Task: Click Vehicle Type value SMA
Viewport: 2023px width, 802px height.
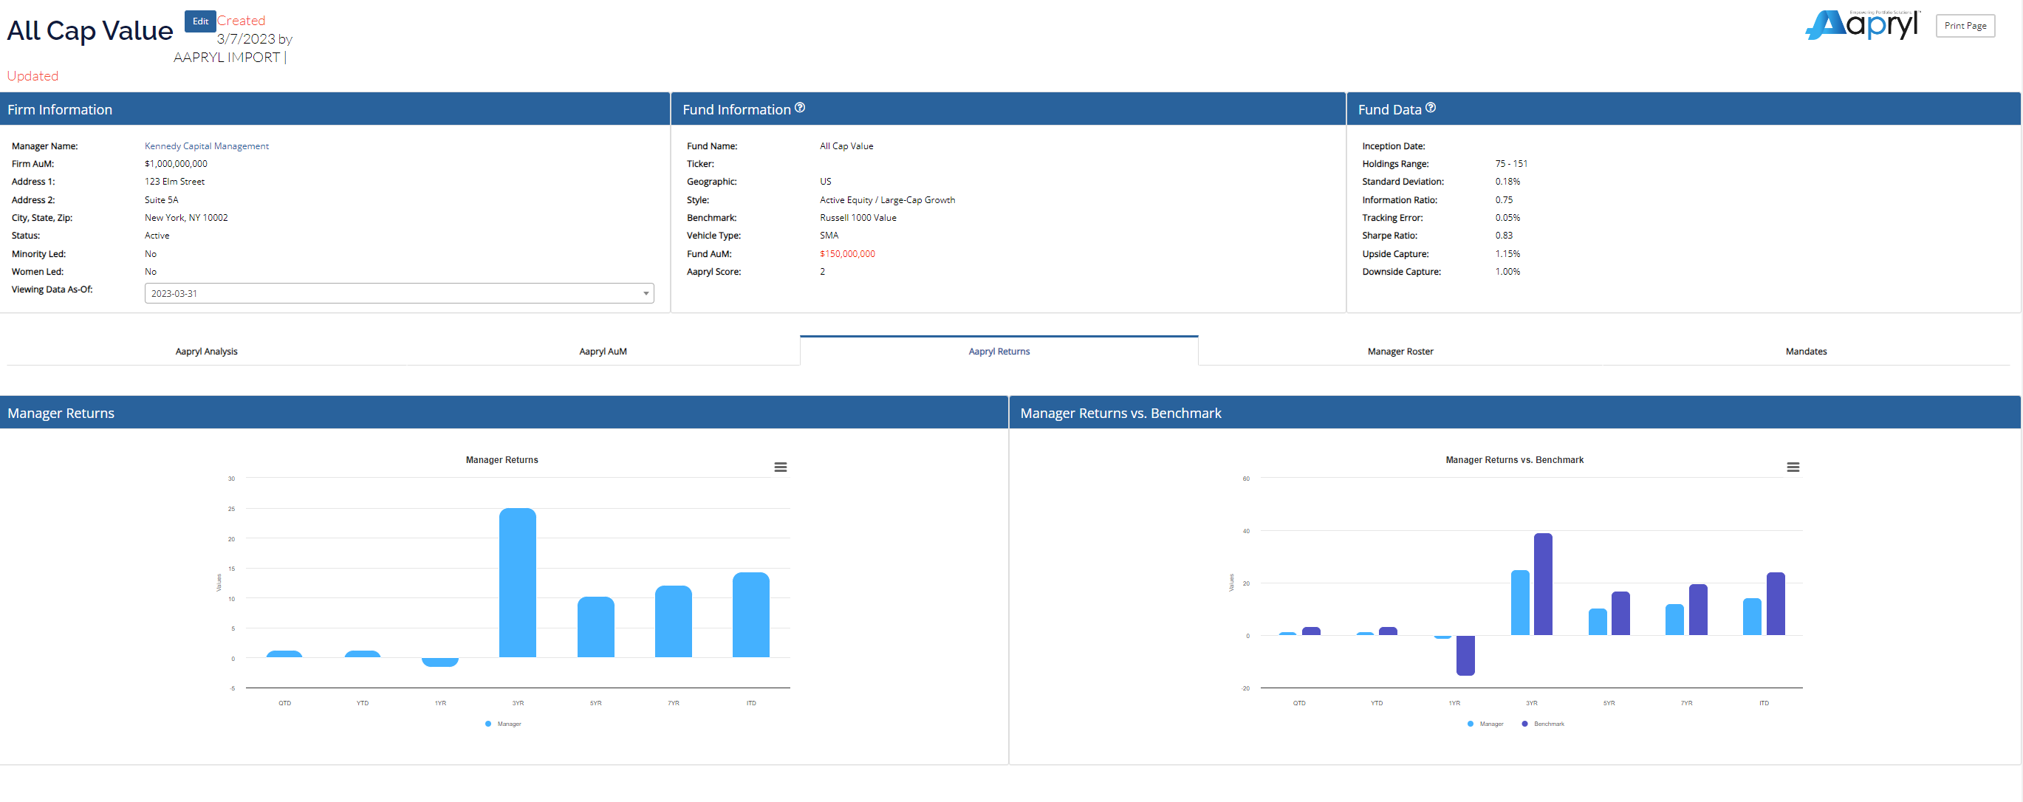Action: (x=829, y=235)
